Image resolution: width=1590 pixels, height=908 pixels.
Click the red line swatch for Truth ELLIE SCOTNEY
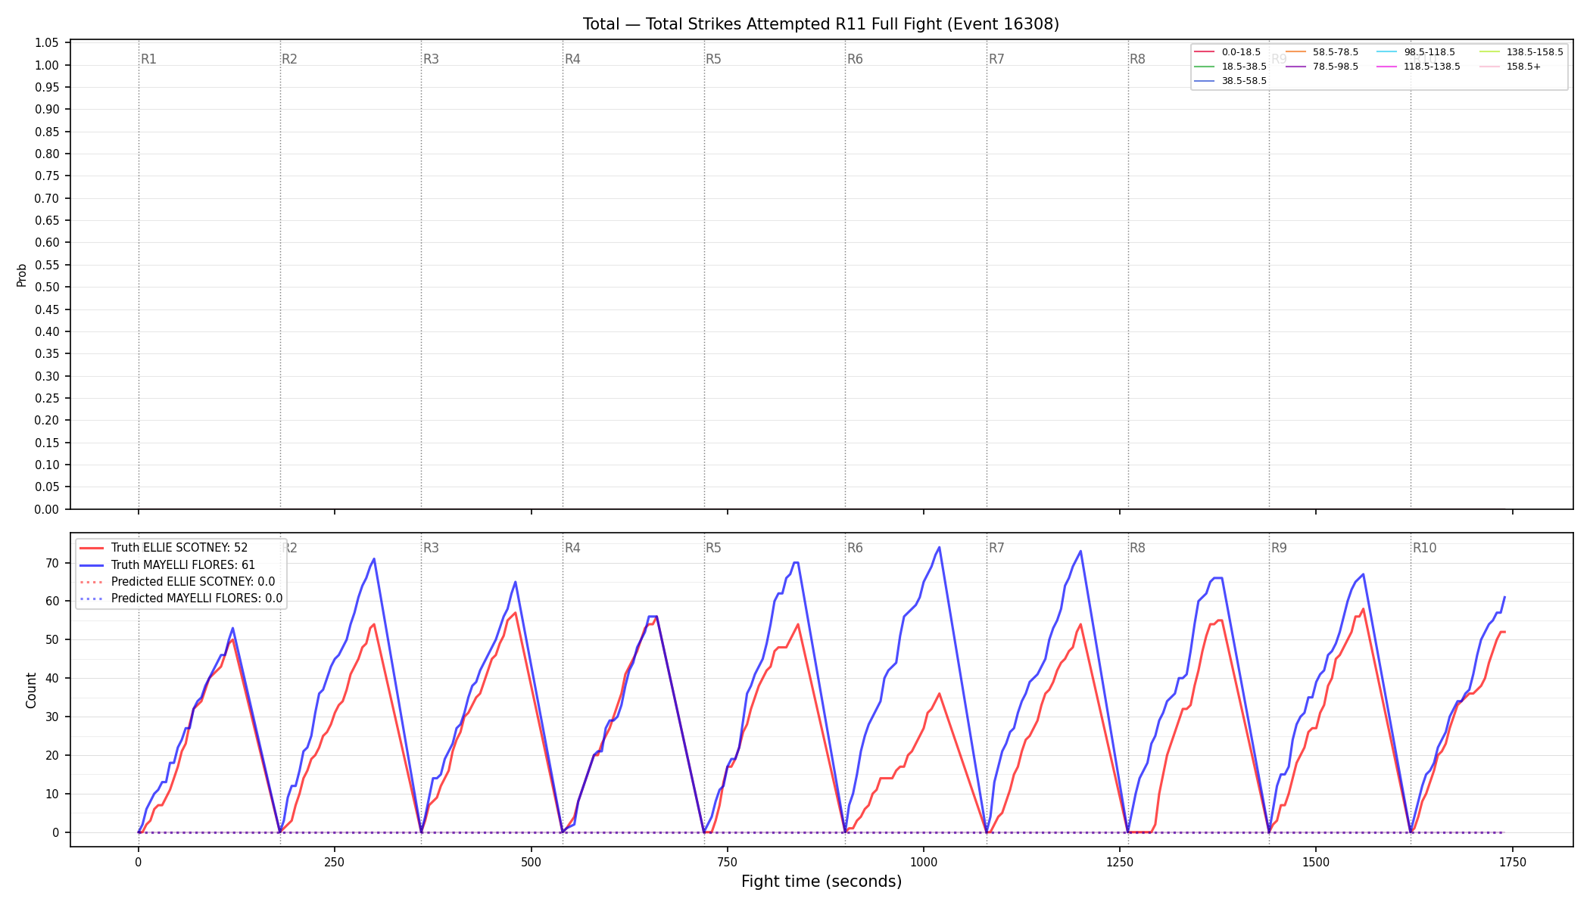(x=92, y=548)
